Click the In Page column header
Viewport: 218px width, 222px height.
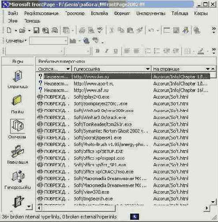coord(181,69)
